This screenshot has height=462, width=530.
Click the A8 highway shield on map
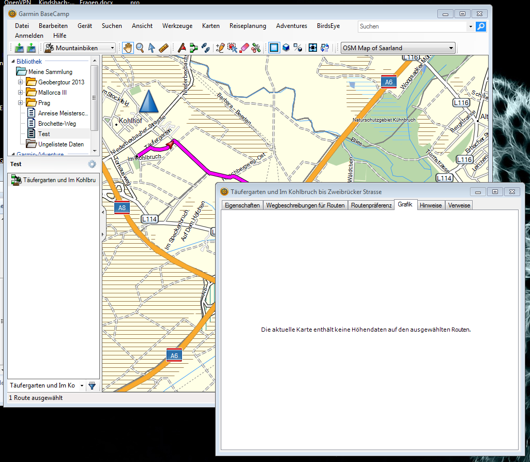pos(122,207)
